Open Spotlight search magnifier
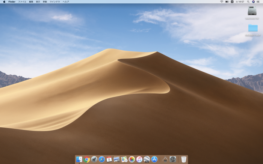This screenshot has width=263, height=164. pos(248,2)
